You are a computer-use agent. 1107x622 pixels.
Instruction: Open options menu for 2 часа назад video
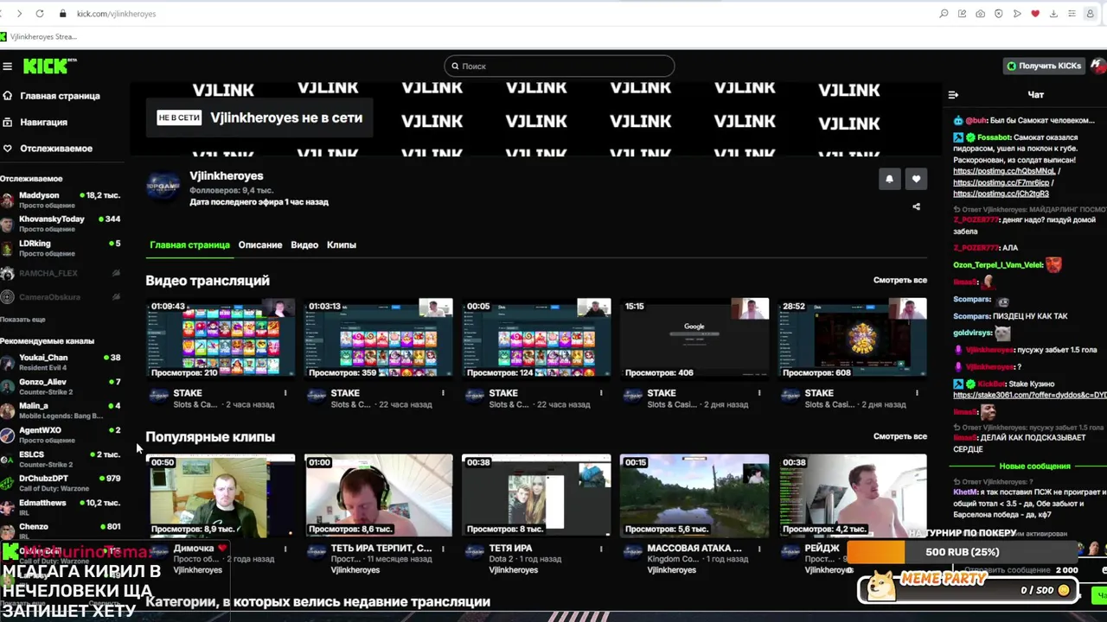coord(285,393)
